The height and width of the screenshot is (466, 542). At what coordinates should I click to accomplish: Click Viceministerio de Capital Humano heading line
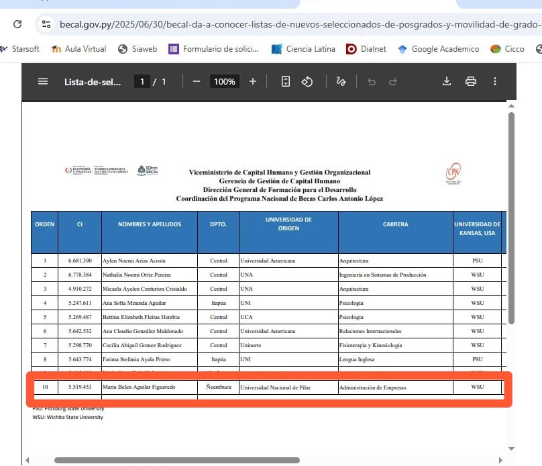[x=280, y=173]
